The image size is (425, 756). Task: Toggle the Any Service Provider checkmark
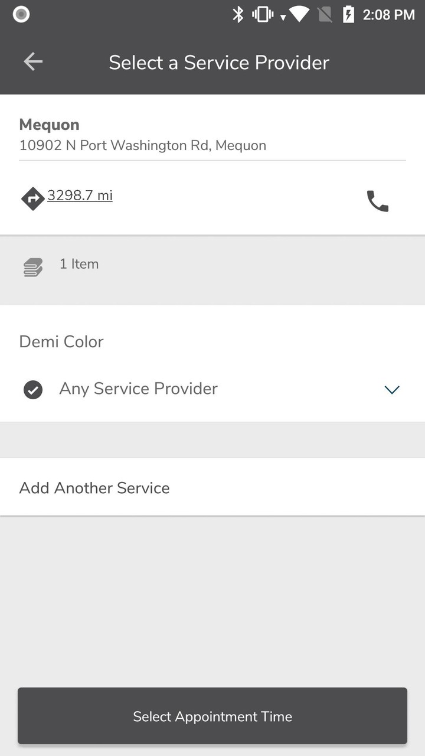coord(33,390)
